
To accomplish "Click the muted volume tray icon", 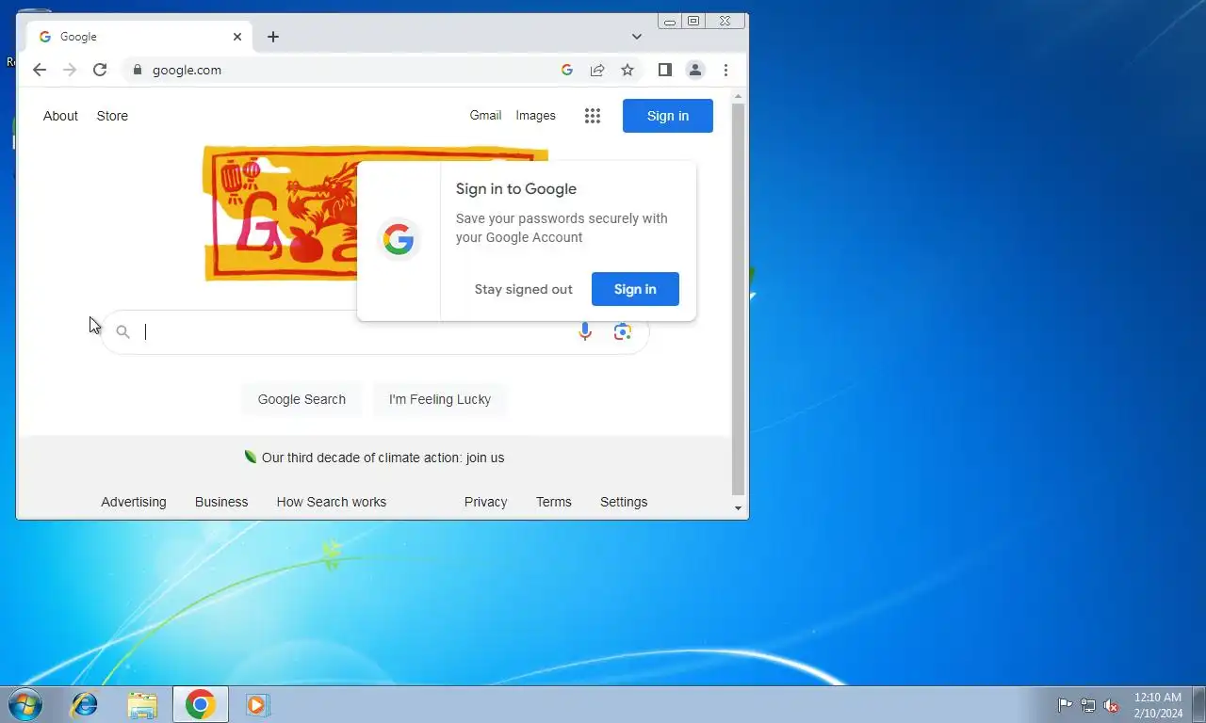I will [x=1111, y=705].
